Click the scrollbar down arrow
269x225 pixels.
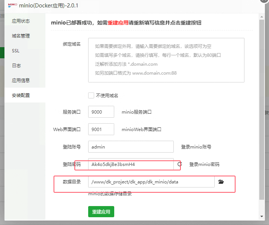(262, 216)
